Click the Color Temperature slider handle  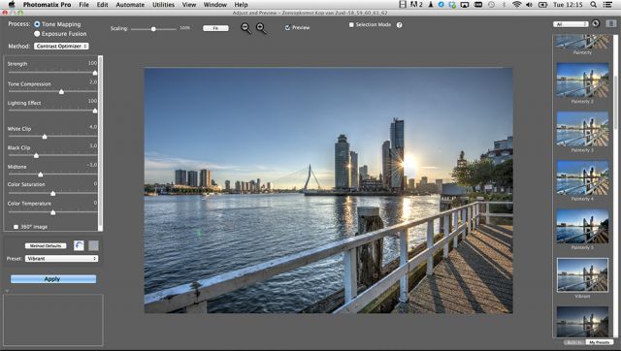tap(53, 212)
